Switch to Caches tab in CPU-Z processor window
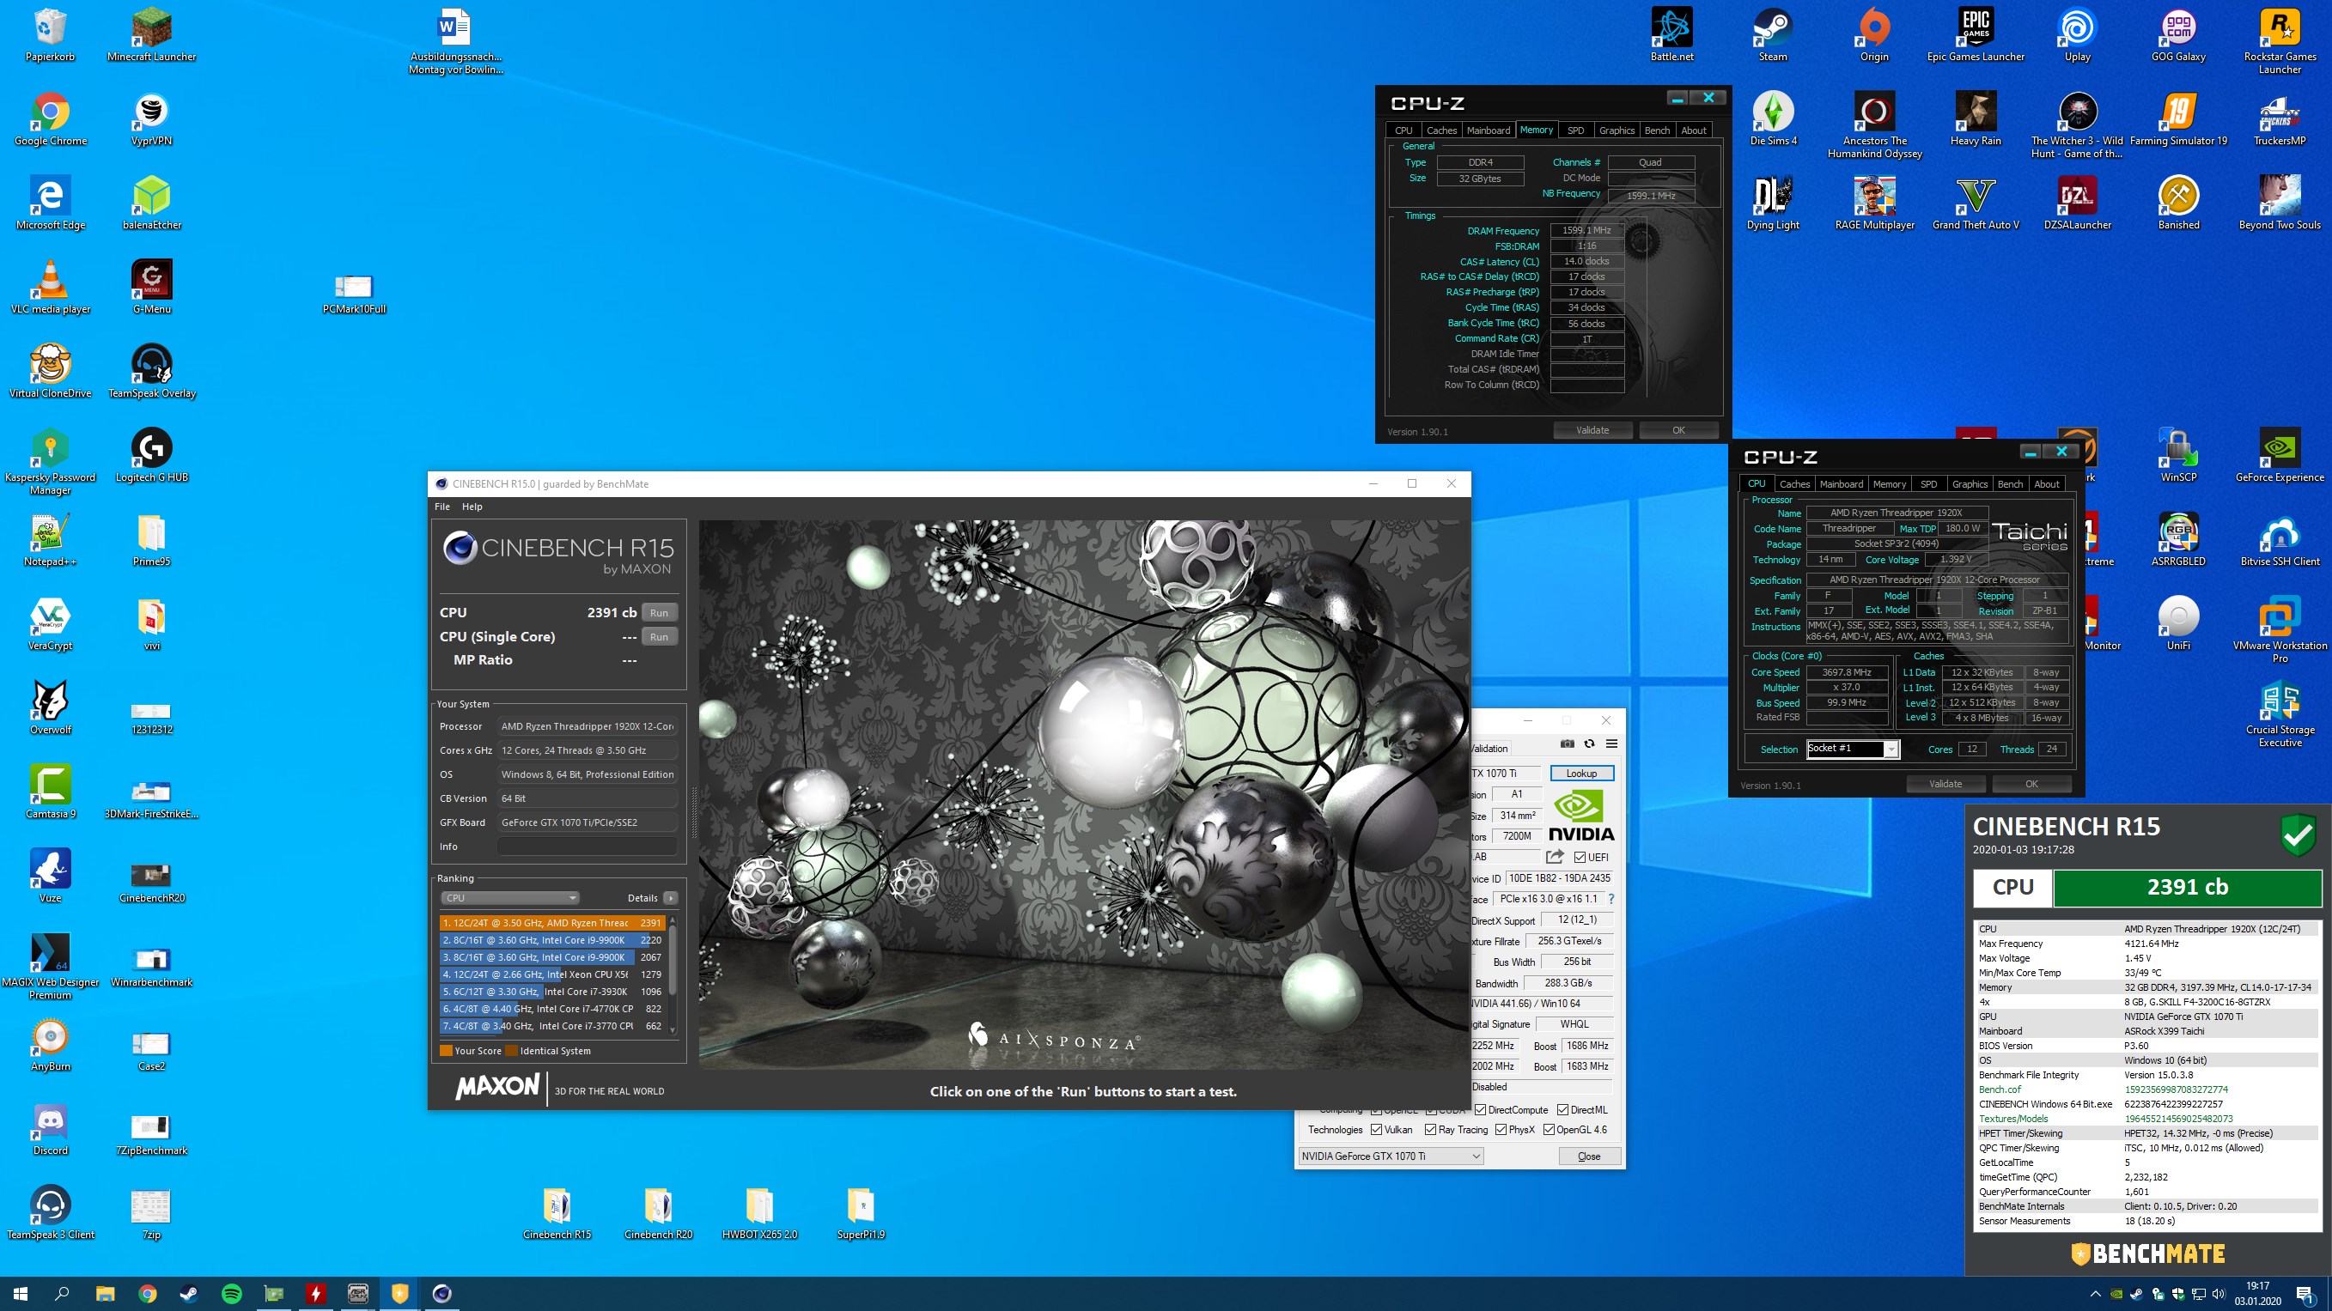Screen dimensions: 2332x1311 (1794, 484)
